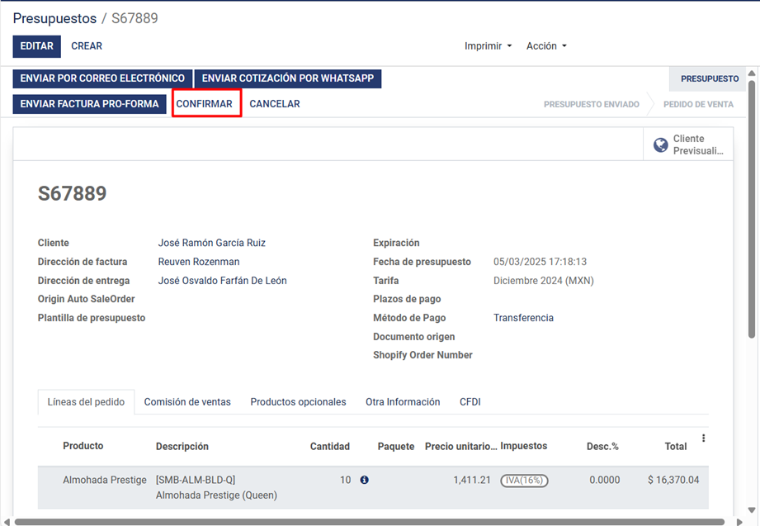760x526 pixels.
Task: Confirm the quotation with CONFIRMAR
Action: [x=204, y=104]
